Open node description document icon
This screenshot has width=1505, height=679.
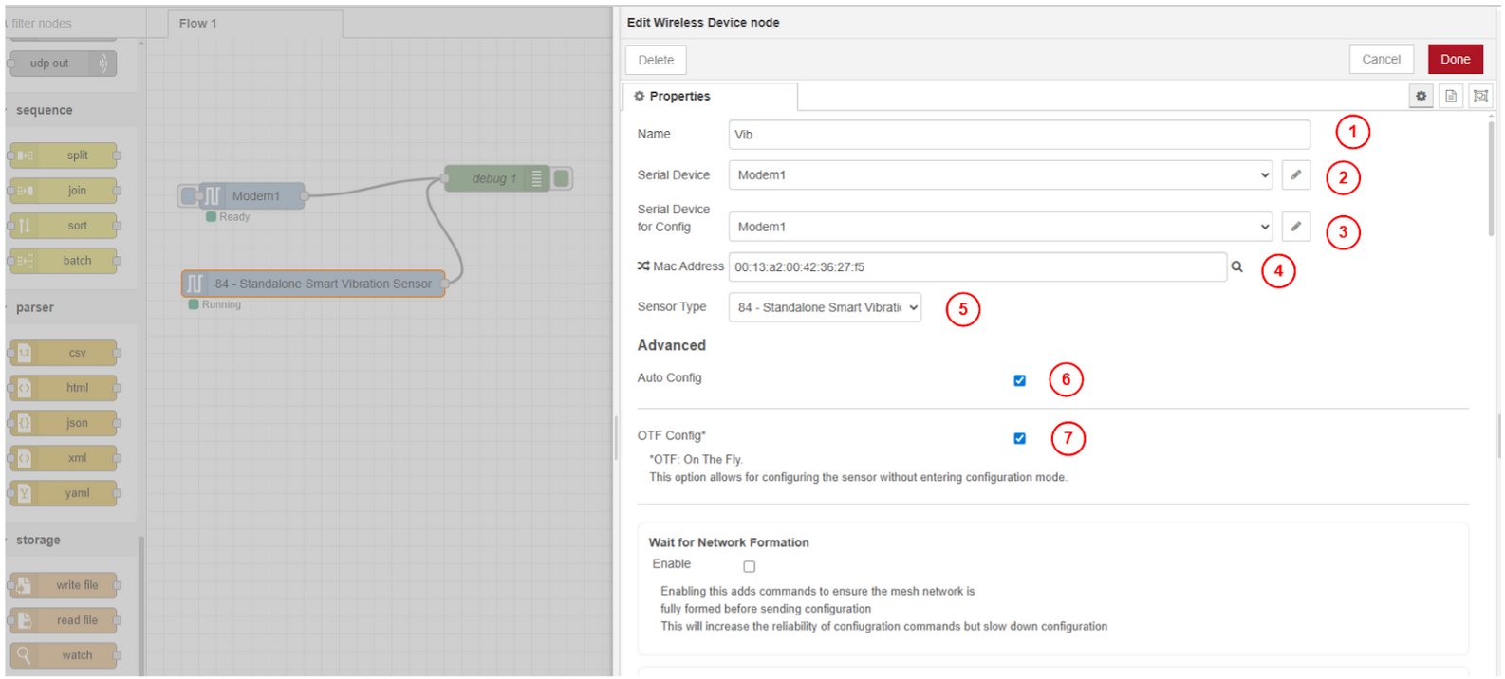click(1450, 96)
